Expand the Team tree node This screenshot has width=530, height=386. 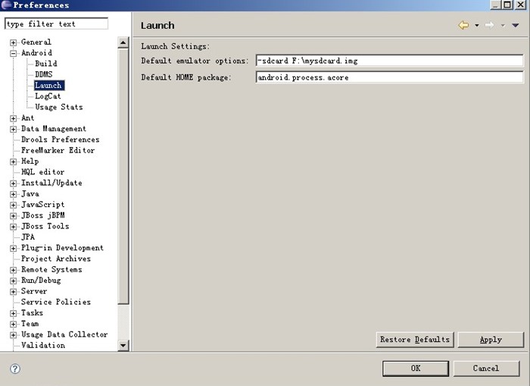point(13,325)
